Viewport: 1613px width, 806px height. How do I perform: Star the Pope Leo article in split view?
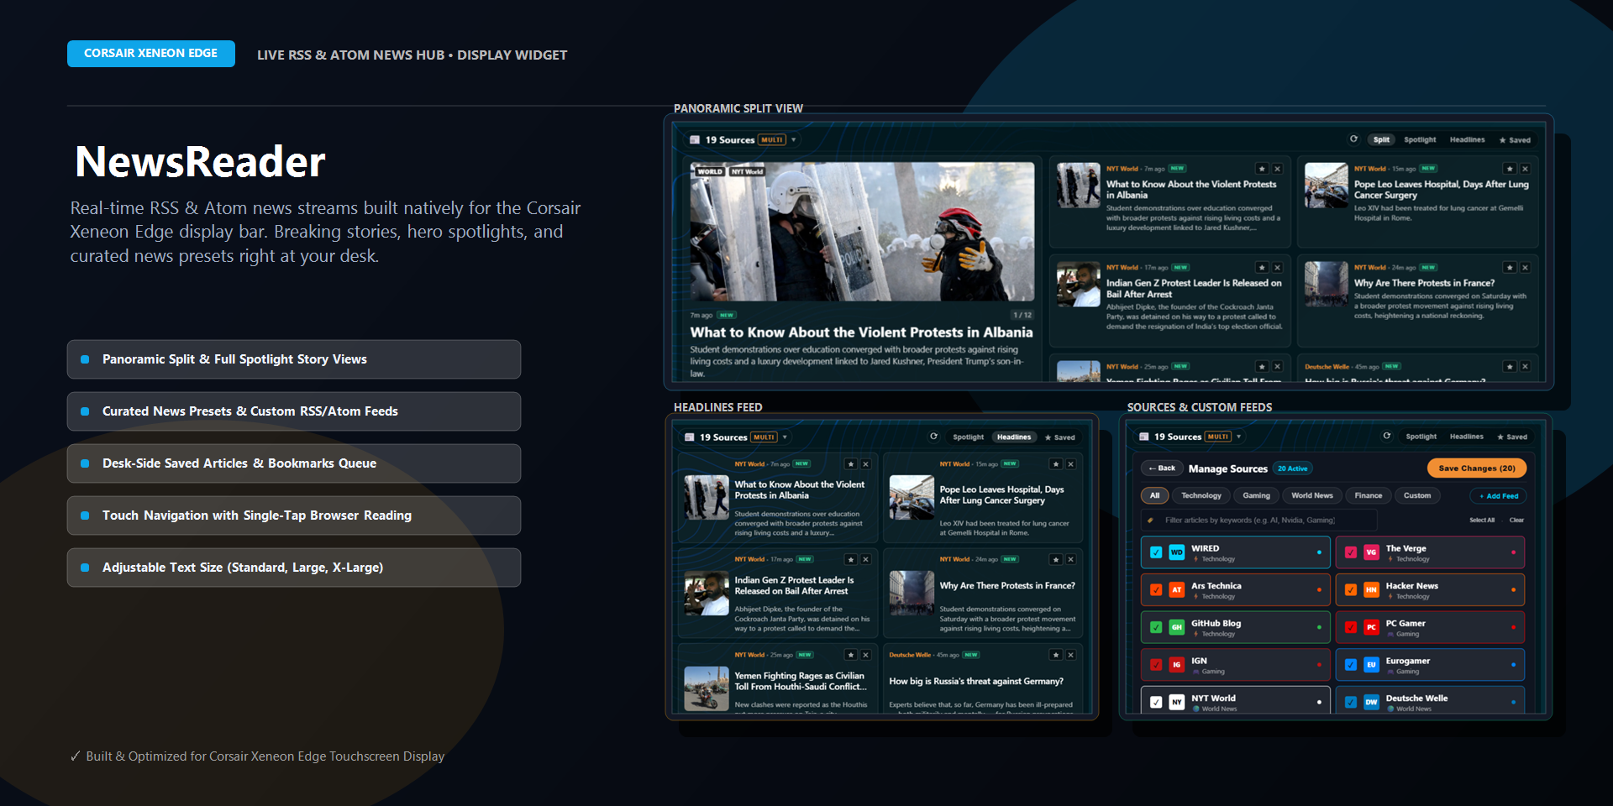click(1510, 169)
